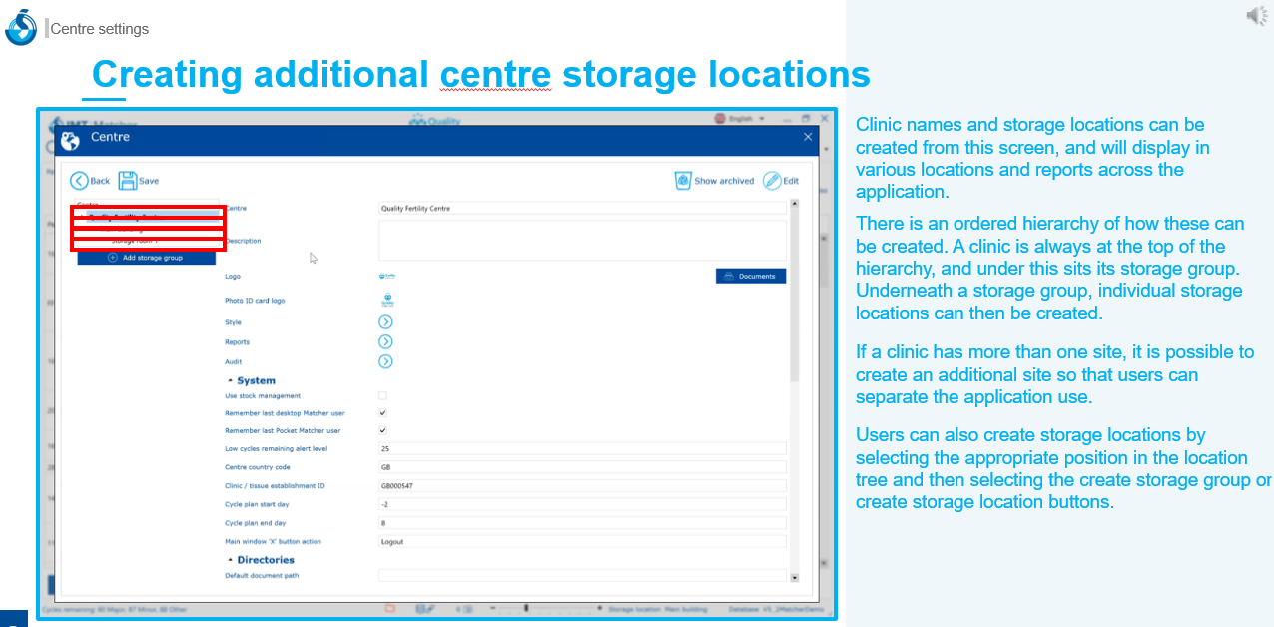Collapse the Directories section
Screen dimensions: 1274x627
click(x=231, y=561)
